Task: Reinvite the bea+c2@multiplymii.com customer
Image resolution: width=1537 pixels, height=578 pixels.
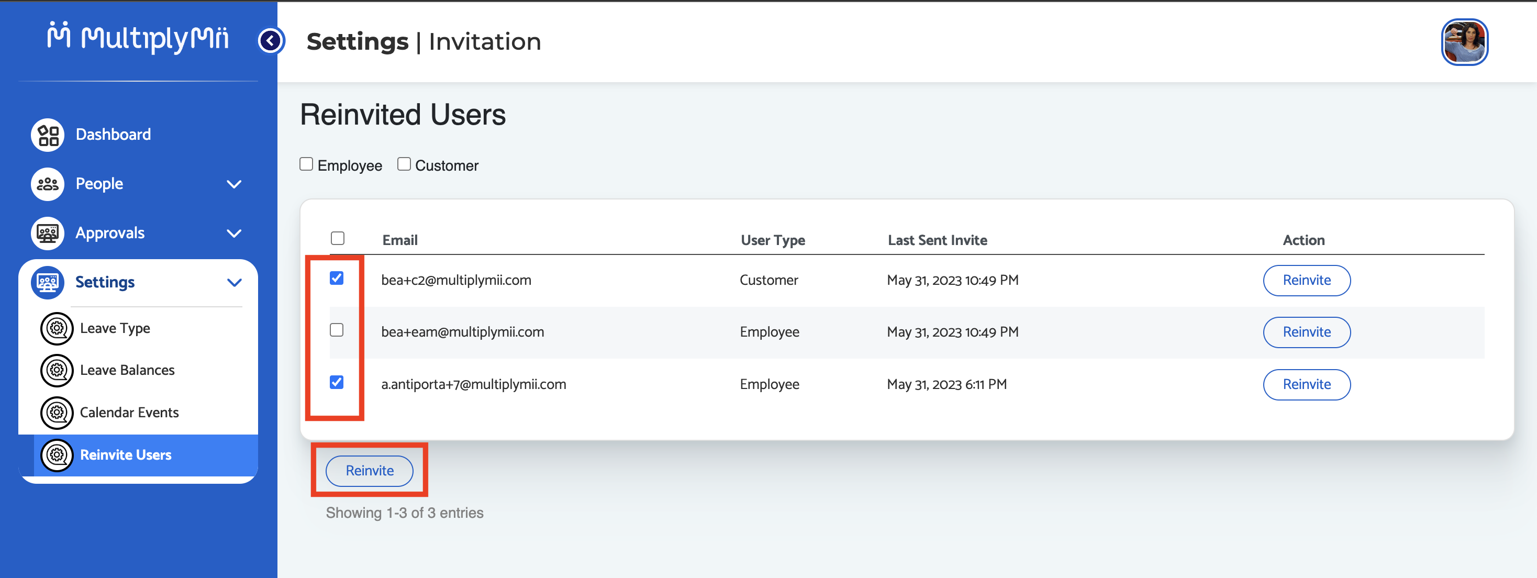Action: coord(1306,280)
